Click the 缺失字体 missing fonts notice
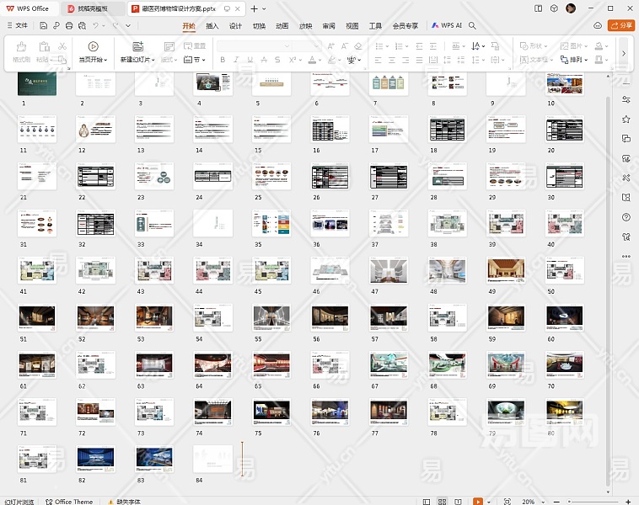This screenshot has width=639, height=505. point(128,501)
